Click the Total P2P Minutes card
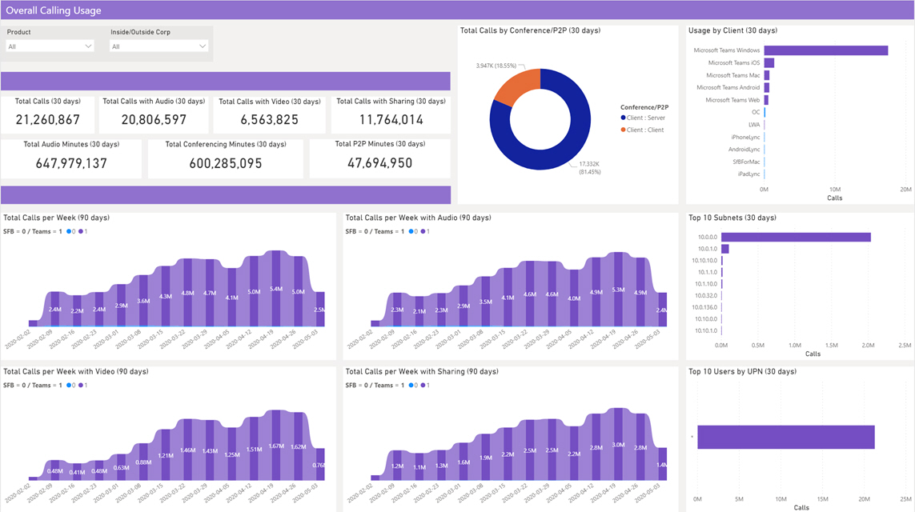The height and width of the screenshot is (512, 915). click(x=380, y=158)
